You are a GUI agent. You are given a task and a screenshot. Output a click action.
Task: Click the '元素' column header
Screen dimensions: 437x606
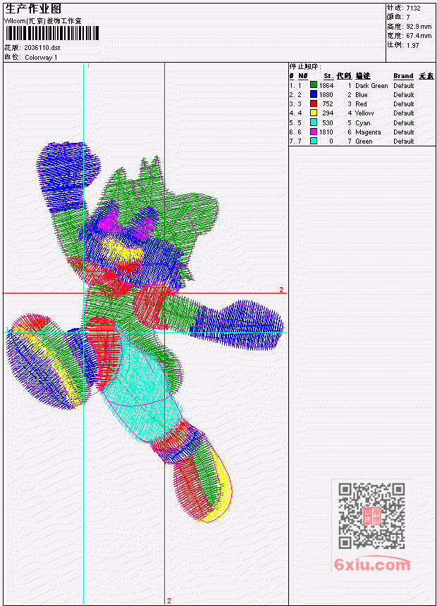(426, 76)
